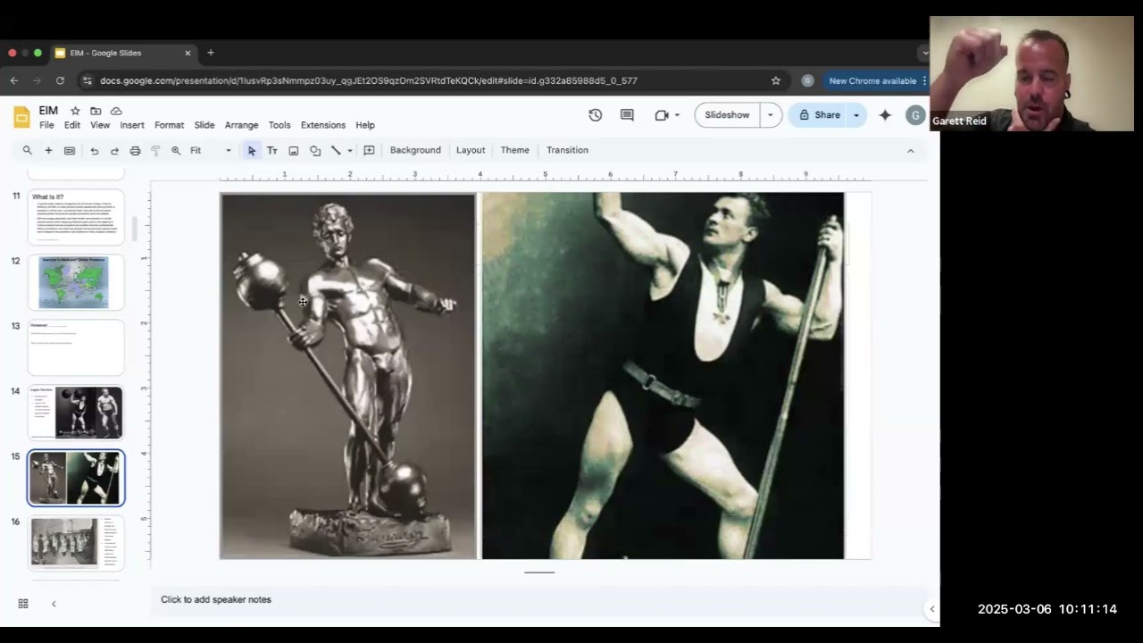
Task: Open the Insert menu
Action: point(132,125)
